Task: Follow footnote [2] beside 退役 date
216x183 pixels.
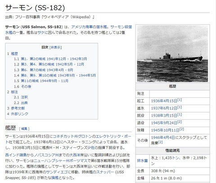Action: point(180,122)
